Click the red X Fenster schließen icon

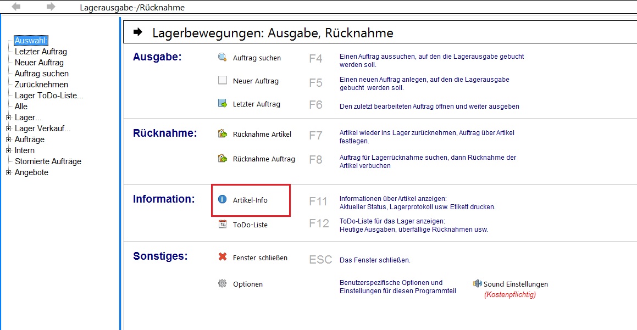[x=223, y=256]
